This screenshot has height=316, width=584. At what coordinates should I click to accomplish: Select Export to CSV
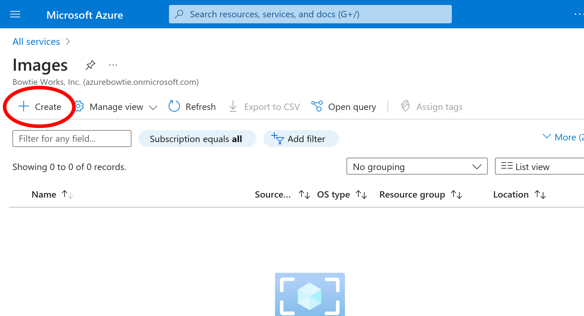click(x=264, y=107)
